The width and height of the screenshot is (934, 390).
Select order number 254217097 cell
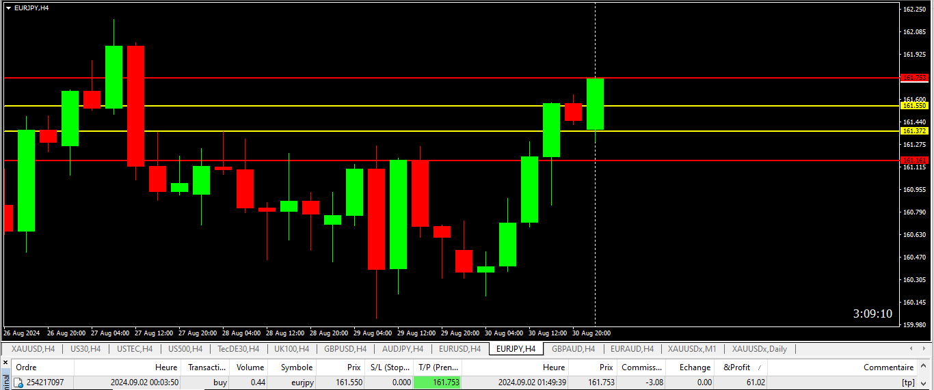[x=45, y=383]
